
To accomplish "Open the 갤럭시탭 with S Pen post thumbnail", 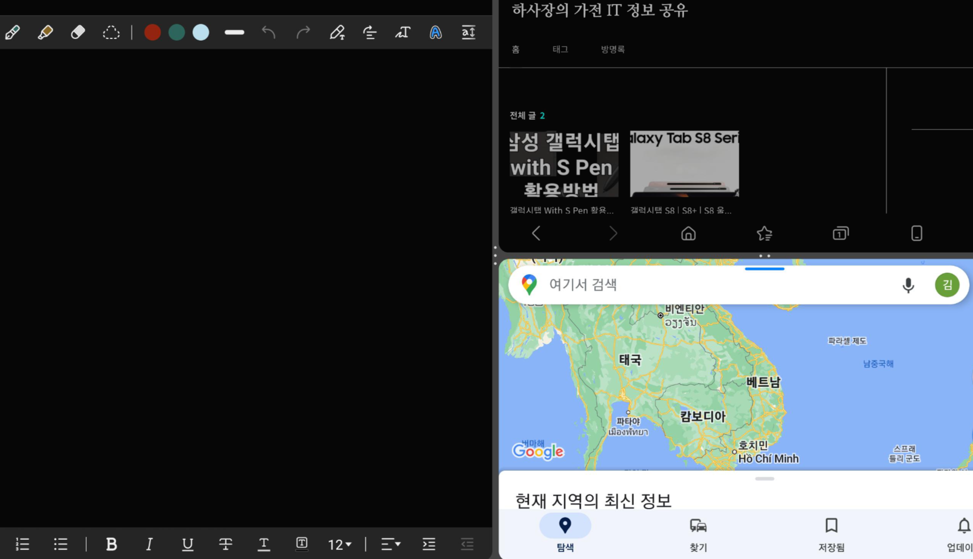I will click(564, 164).
